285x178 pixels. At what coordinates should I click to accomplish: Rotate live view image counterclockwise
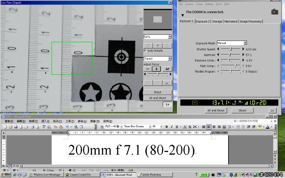(148, 45)
